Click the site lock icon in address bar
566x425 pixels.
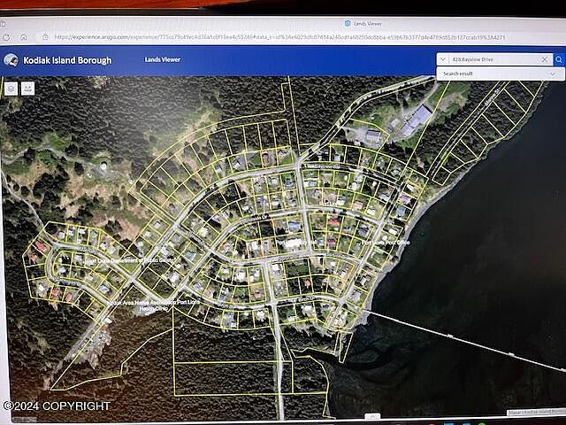(x=45, y=38)
